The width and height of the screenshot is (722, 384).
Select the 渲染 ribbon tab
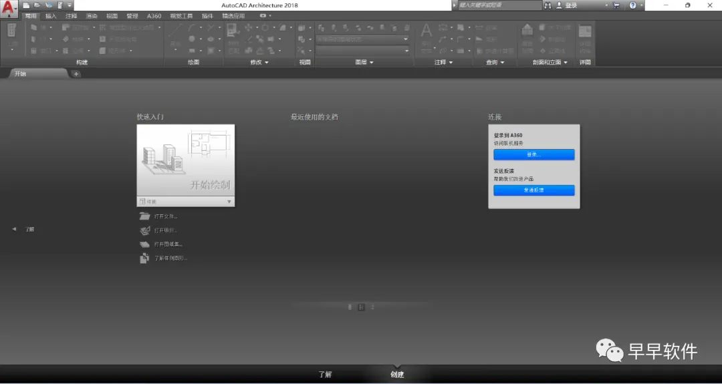[92, 16]
